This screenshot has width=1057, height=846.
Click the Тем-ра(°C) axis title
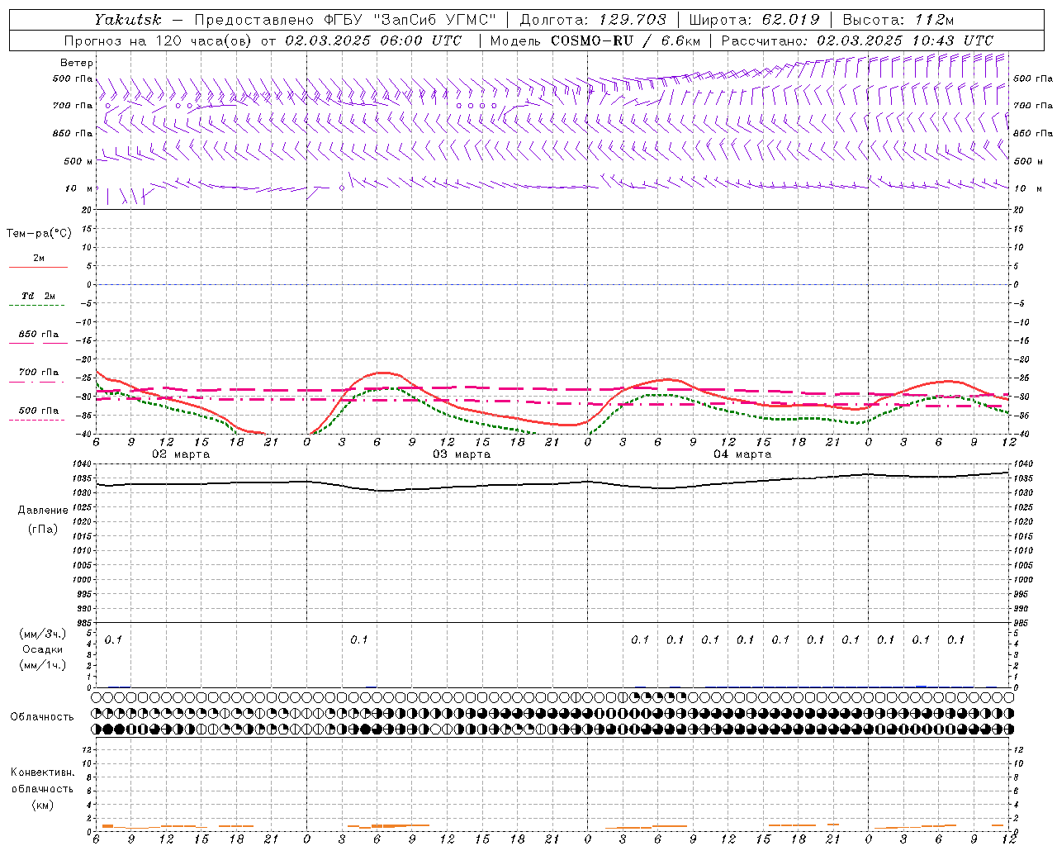(x=39, y=234)
